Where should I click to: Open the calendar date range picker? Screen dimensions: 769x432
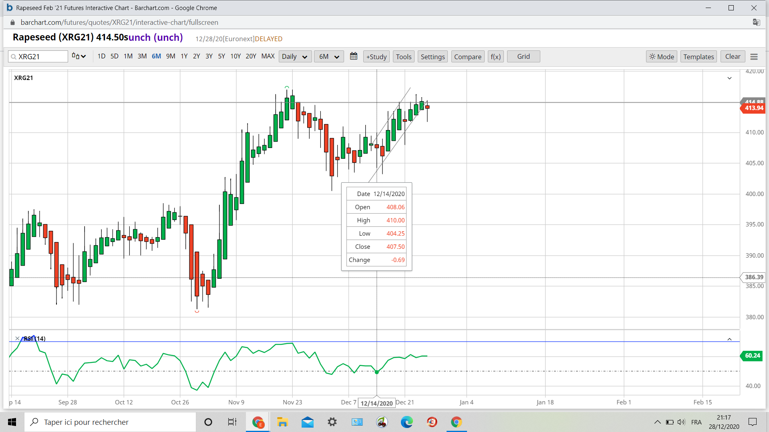(x=353, y=56)
